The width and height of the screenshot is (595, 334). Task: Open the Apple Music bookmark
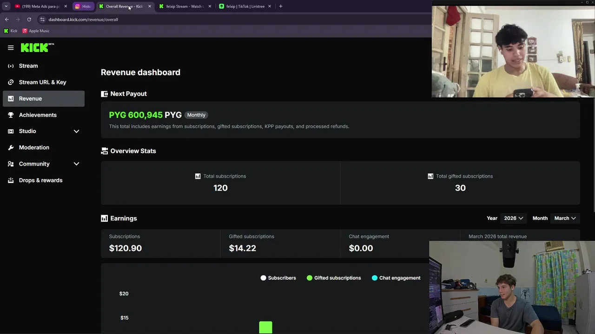(x=36, y=31)
